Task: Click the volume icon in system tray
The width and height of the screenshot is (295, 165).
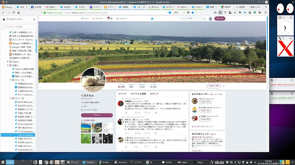Action: coord(251,162)
